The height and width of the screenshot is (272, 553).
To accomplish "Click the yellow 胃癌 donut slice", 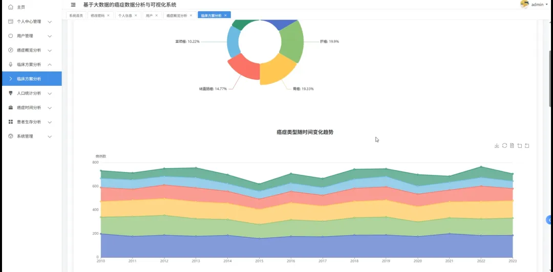I will 276,71.
